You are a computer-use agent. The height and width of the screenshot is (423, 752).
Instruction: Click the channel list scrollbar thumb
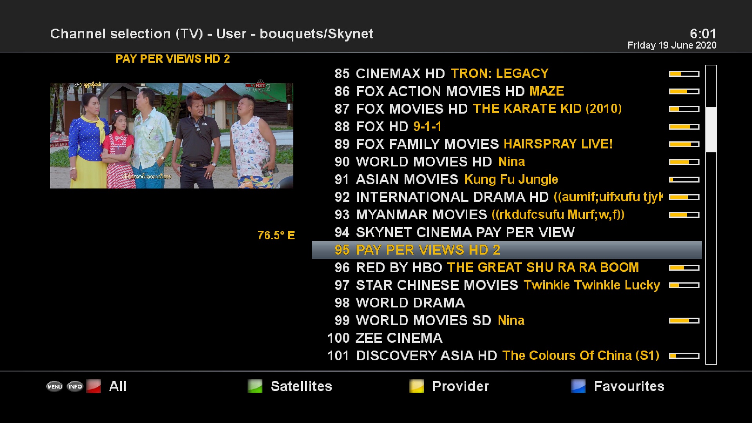coord(711,130)
